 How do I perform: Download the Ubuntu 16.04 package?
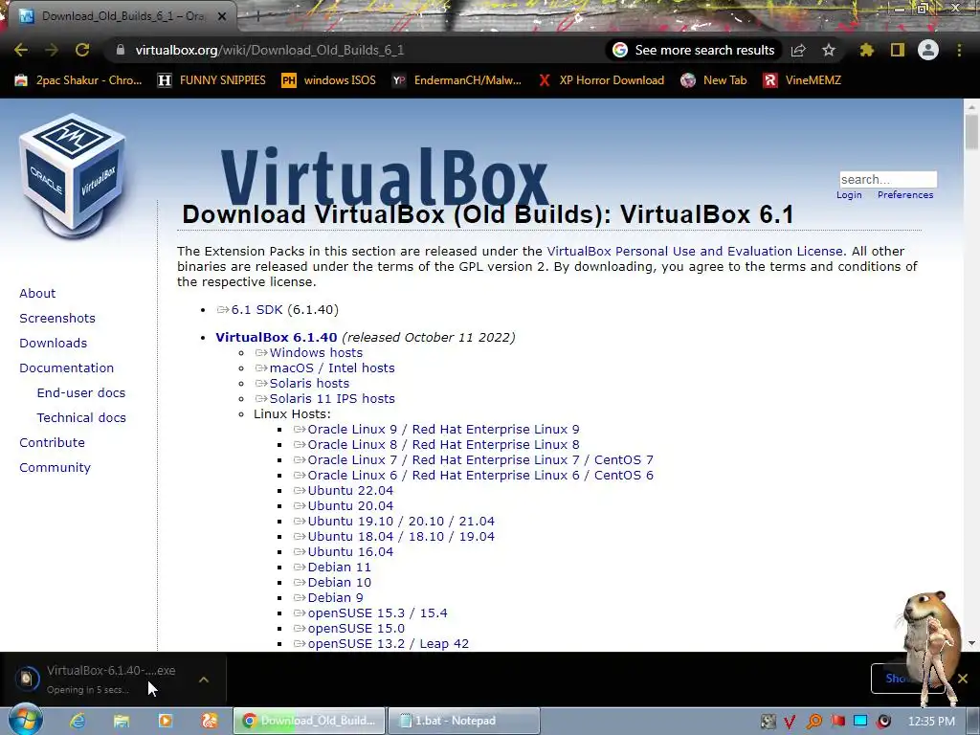click(x=344, y=552)
